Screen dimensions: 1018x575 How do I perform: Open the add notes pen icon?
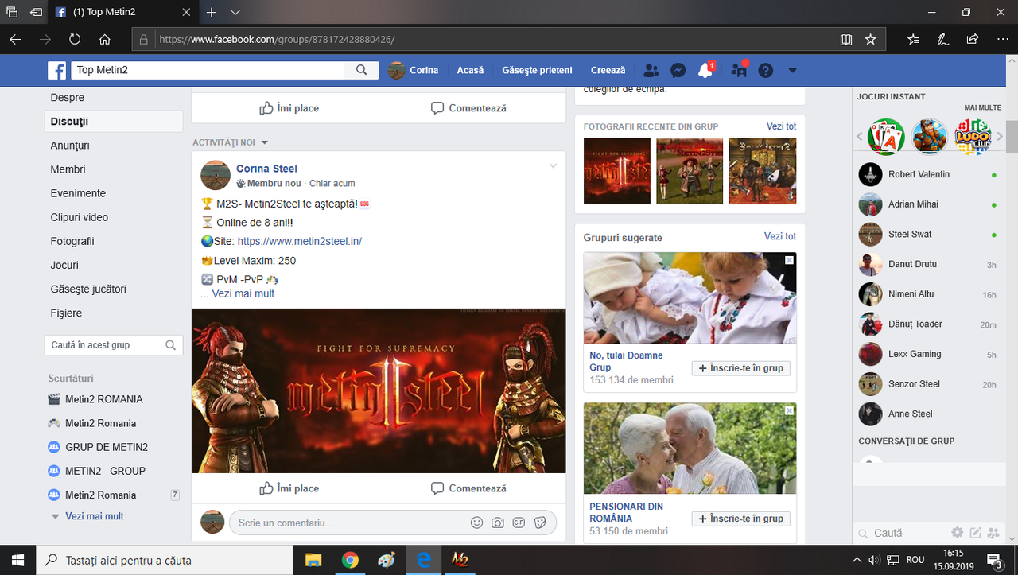tap(942, 39)
